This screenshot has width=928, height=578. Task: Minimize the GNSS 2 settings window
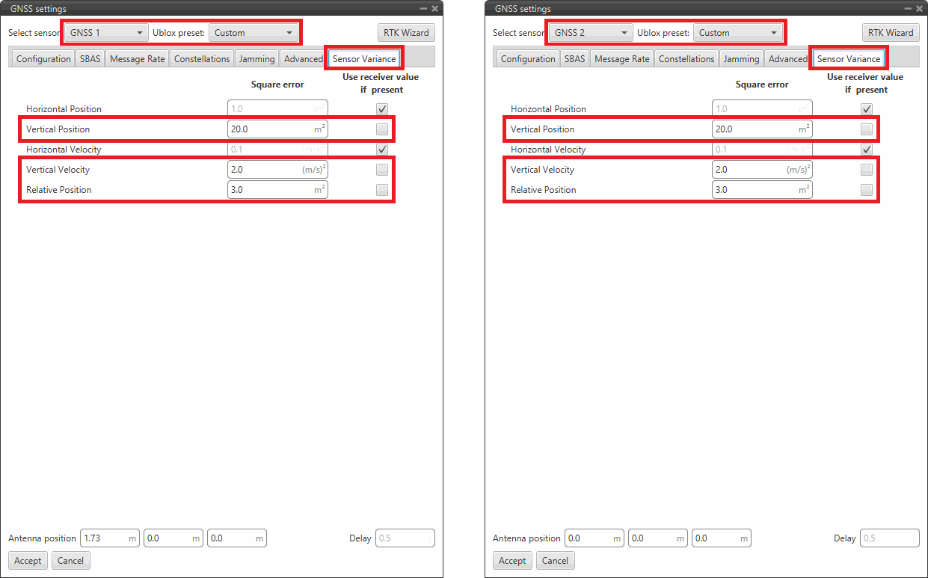tap(908, 8)
